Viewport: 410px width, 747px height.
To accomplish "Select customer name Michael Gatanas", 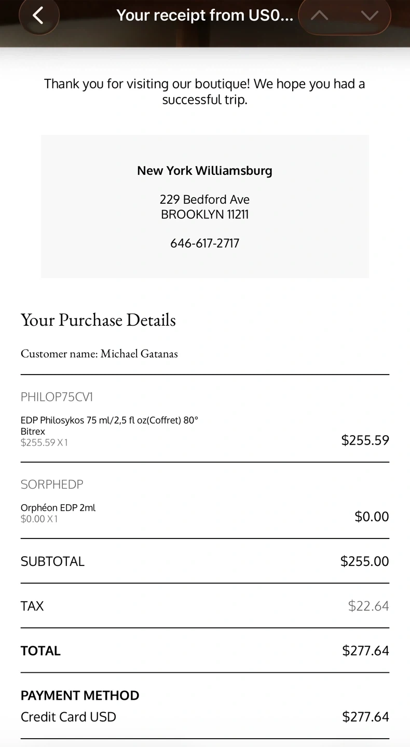I will coord(99,354).
